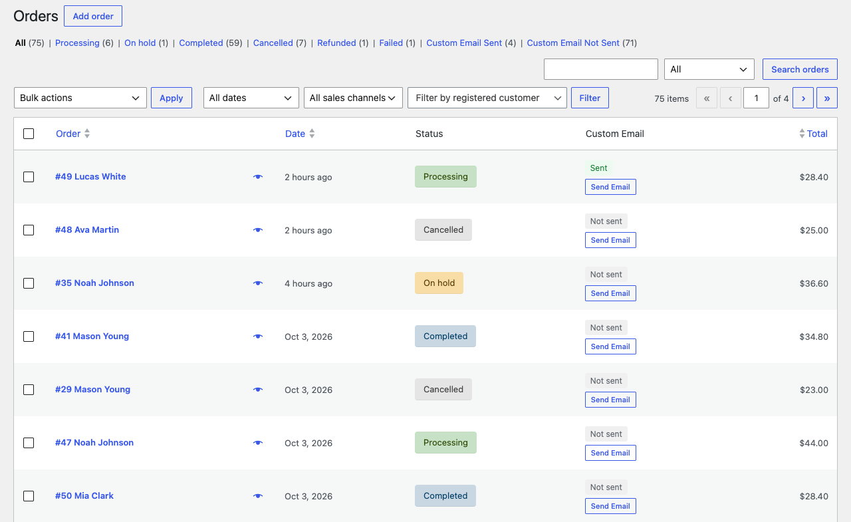
Task: Open order #47 Noah Johnson
Action: pos(94,443)
